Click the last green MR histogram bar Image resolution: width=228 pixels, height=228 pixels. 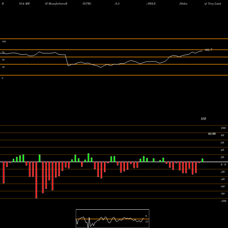[x=202, y=160]
